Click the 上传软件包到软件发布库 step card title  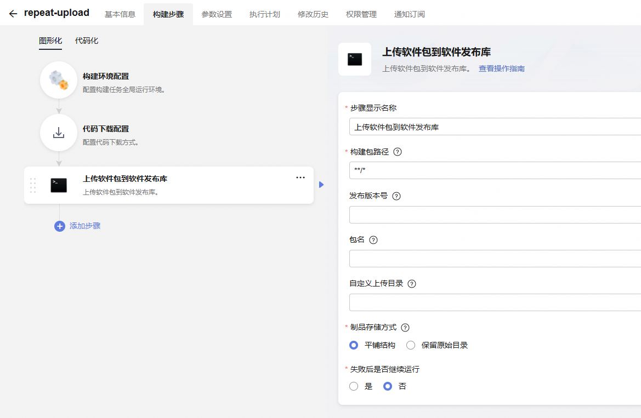[x=125, y=179]
